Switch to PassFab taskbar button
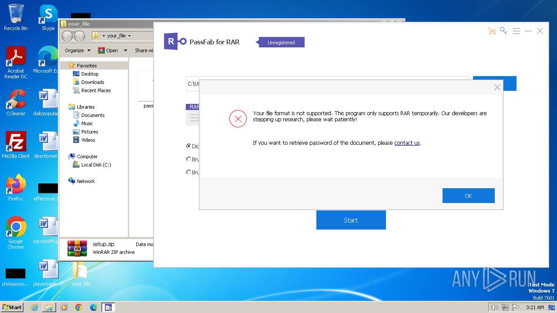This screenshot has width=557, height=313. 108,307
